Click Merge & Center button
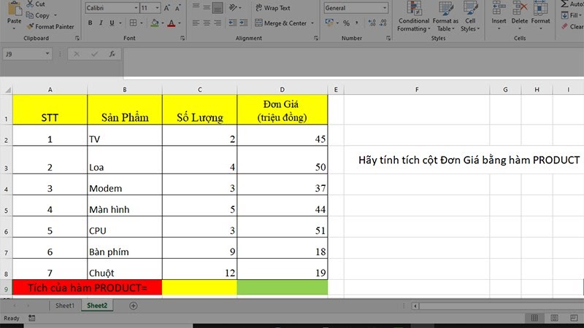This screenshot has height=328, width=584. click(x=281, y=23)
